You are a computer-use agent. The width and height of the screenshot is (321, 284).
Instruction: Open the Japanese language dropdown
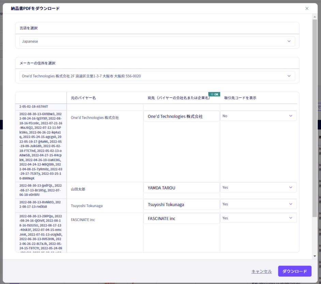pyautogui.click(x=157, y=41)
